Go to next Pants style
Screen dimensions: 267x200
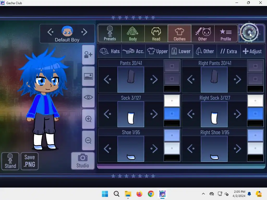coord(154,79)
